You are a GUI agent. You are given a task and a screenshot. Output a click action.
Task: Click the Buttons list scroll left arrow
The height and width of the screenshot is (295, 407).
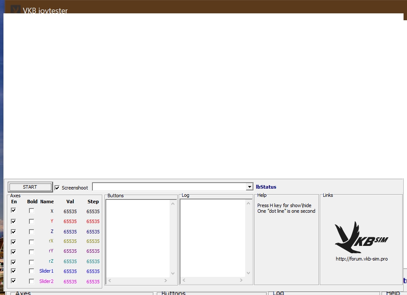[110, 281]
